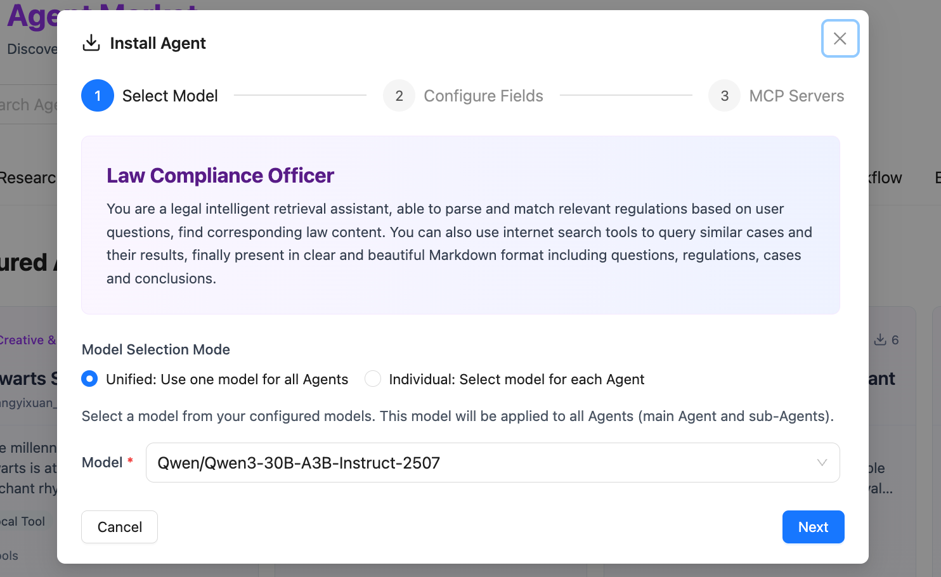Cancel the agent installation
Viewport: 941px width, 577px height.
[x=119, y=526]
